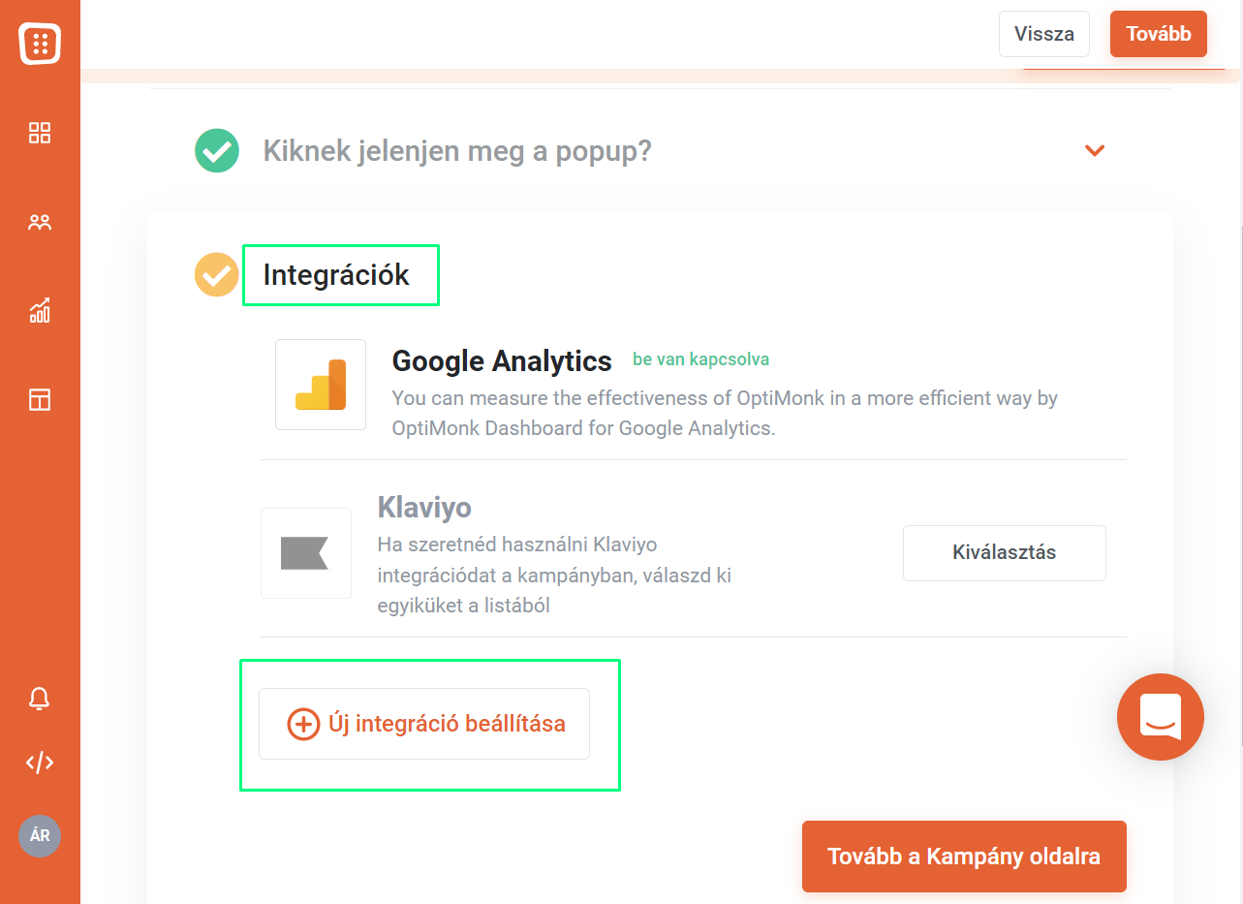Click the Google Analytics logo tile
1243x904 pixels.
(x=321, y=385)
